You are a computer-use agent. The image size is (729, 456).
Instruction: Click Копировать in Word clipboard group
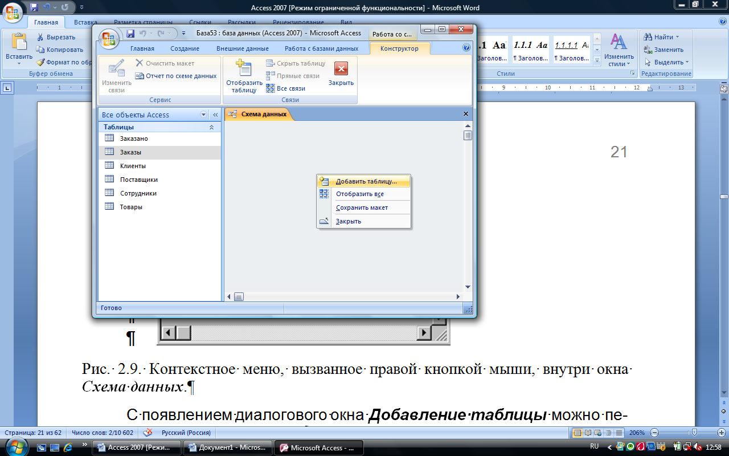tap(60, 50)
